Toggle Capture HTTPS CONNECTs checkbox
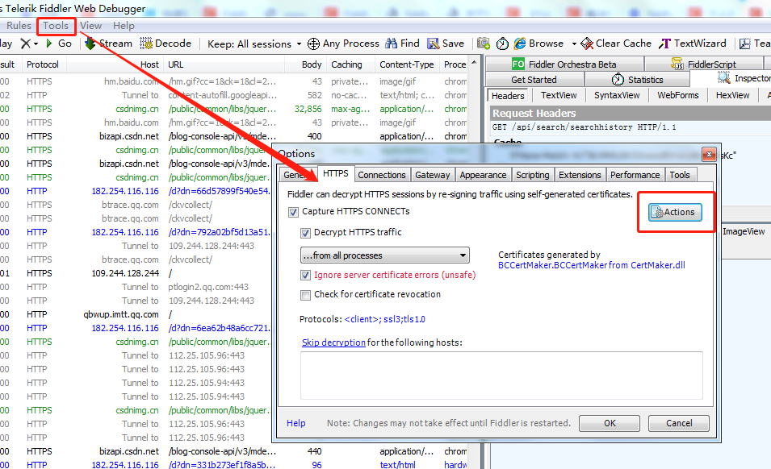Viewport: 771px width, 469px height. [294, 212]
